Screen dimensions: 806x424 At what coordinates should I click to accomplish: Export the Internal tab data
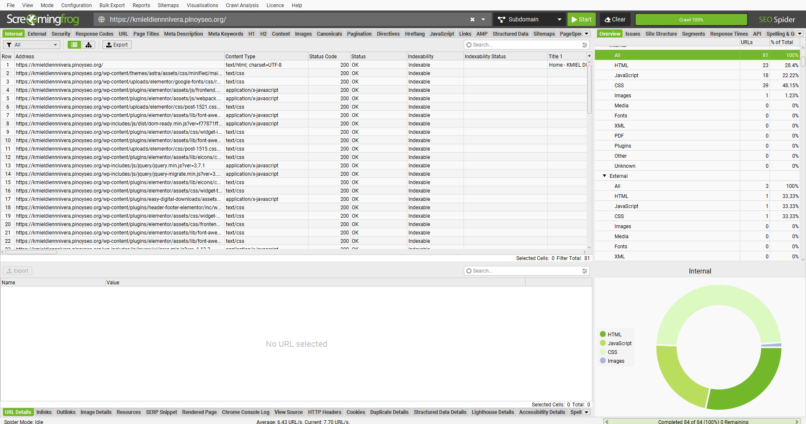tap(117, 45)
